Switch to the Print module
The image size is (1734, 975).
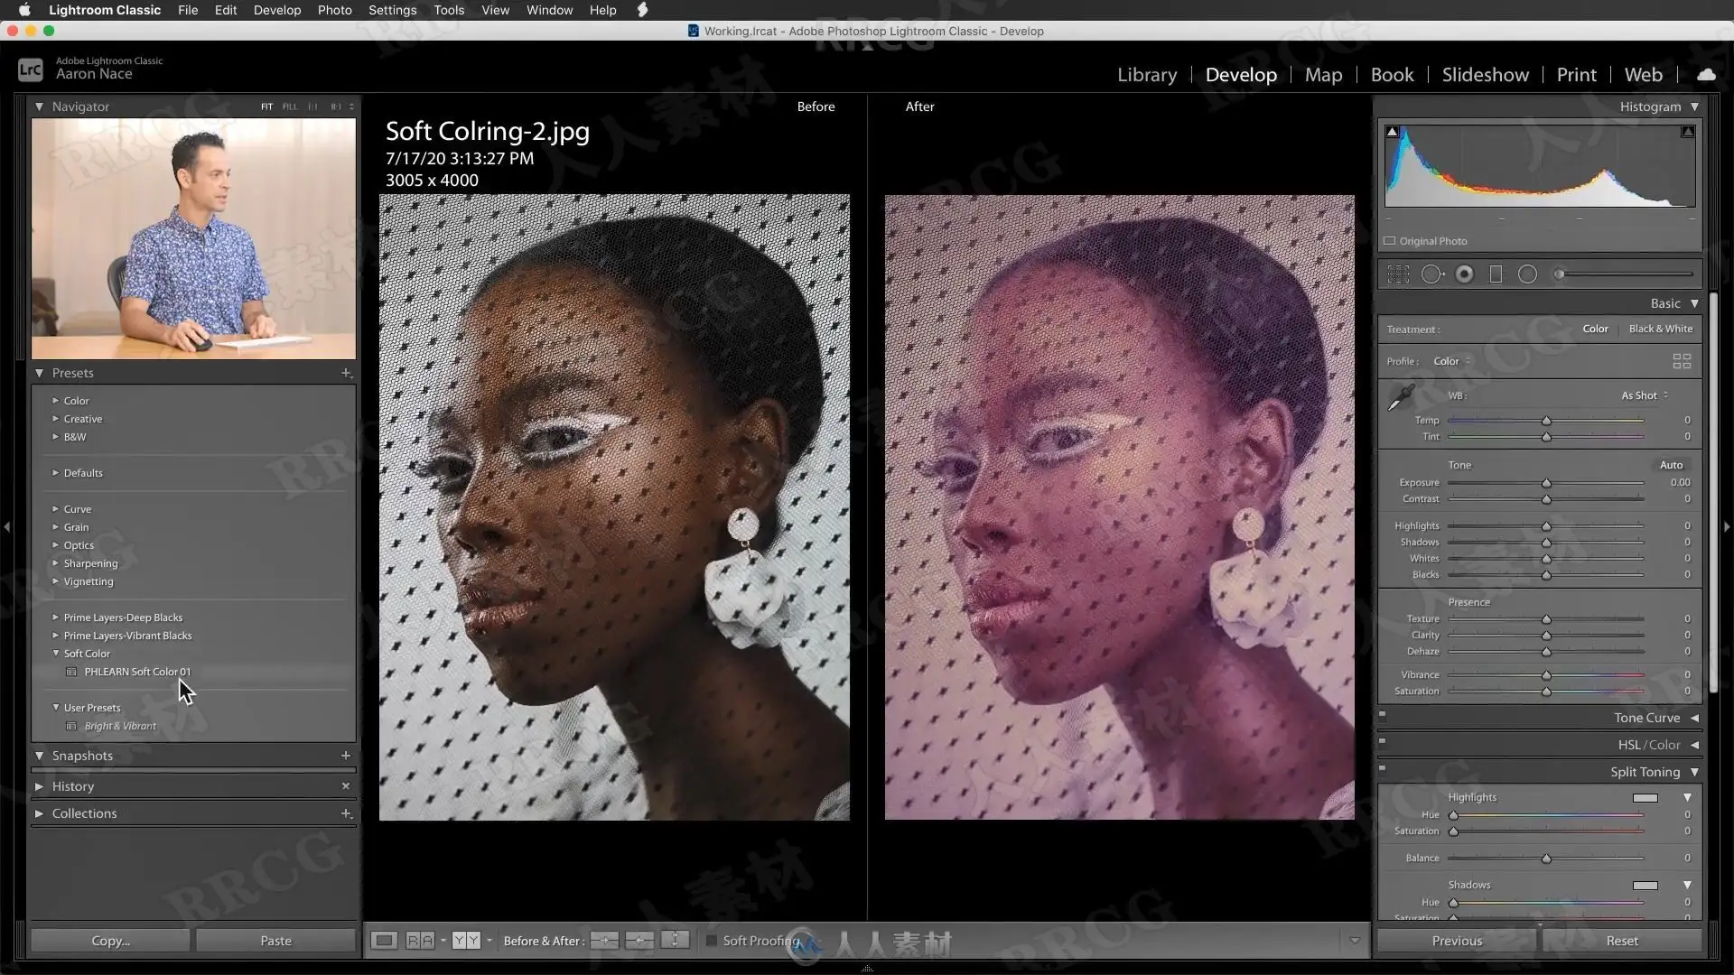1576,75
